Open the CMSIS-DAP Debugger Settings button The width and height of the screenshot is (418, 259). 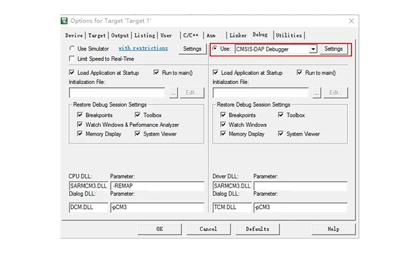point(333,49)
